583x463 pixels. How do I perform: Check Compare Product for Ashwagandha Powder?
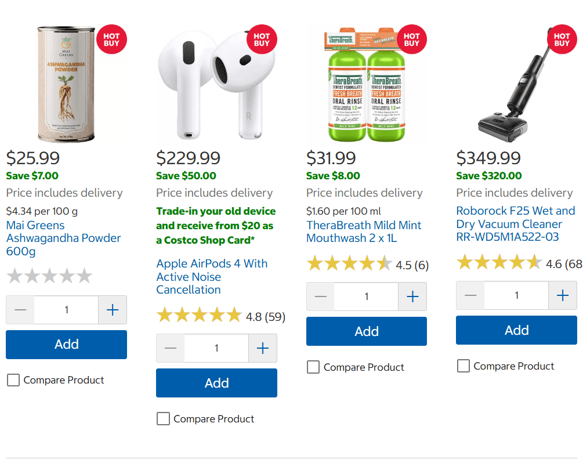pos(13,380)
